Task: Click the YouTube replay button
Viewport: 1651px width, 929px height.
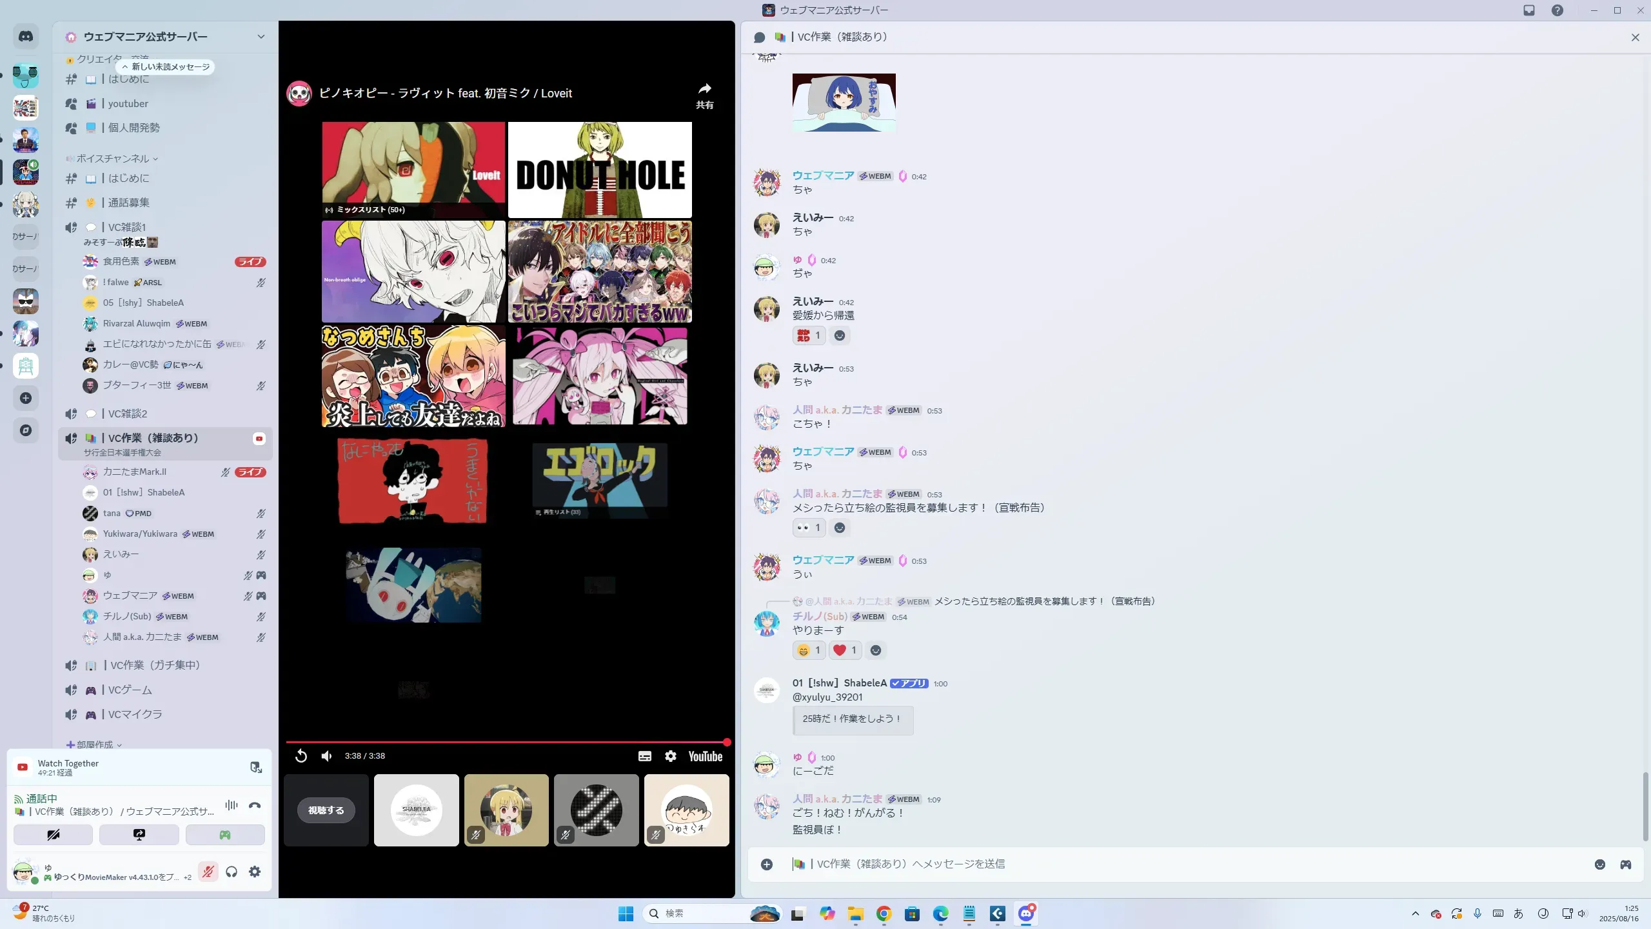Action: [301, 756]
